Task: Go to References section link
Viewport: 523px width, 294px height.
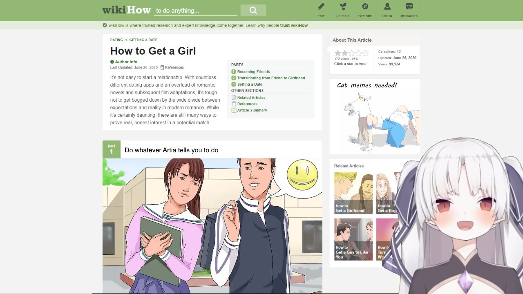Action: click(247, 104)
